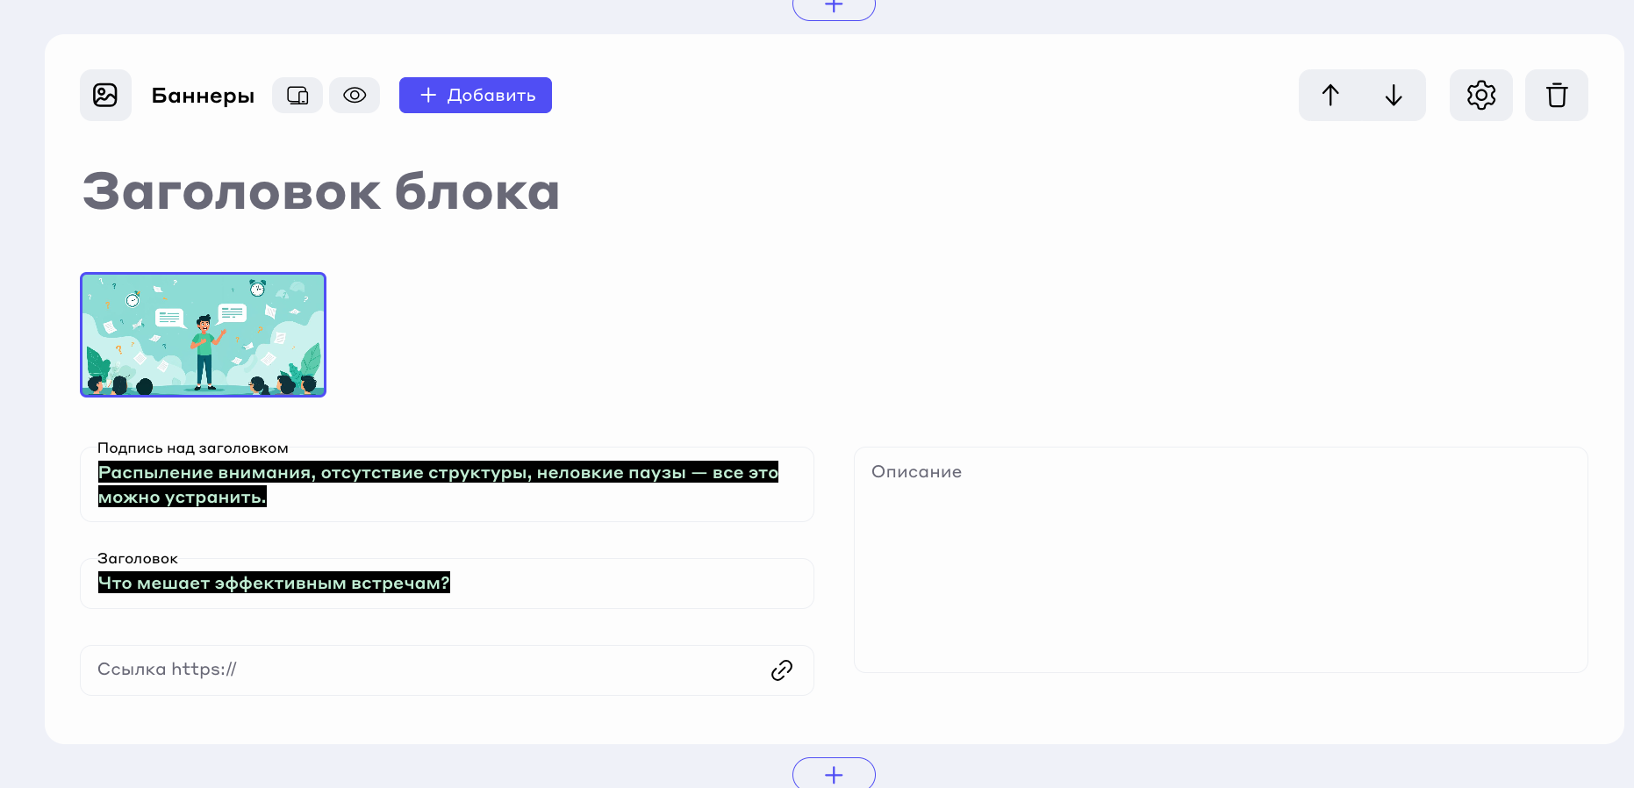Add a new block below with plus button
Image resolution: width=1634 pixels, height=788 pixels.
pos(834,774)
